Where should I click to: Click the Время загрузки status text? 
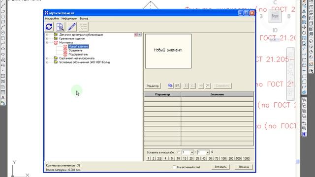[63, 170]
